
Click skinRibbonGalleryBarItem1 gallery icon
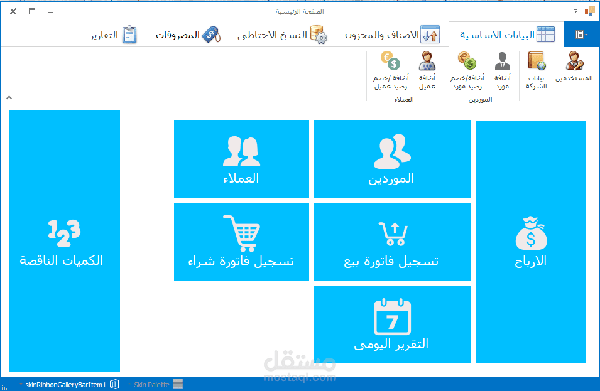114,384
